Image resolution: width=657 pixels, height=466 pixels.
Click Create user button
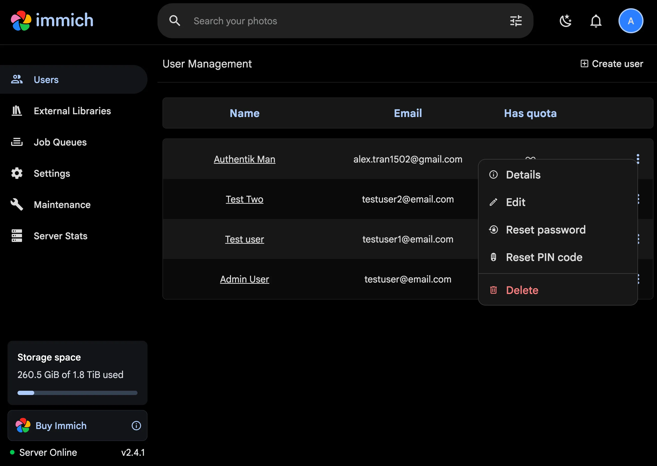pyautogui.click(x=611, y=64)
